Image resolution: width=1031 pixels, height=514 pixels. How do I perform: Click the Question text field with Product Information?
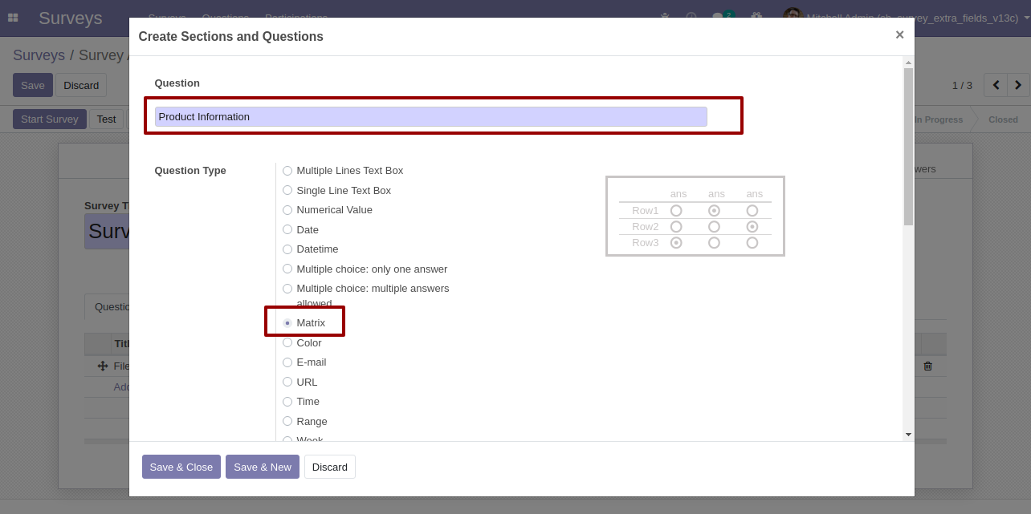tap(430, 117)
